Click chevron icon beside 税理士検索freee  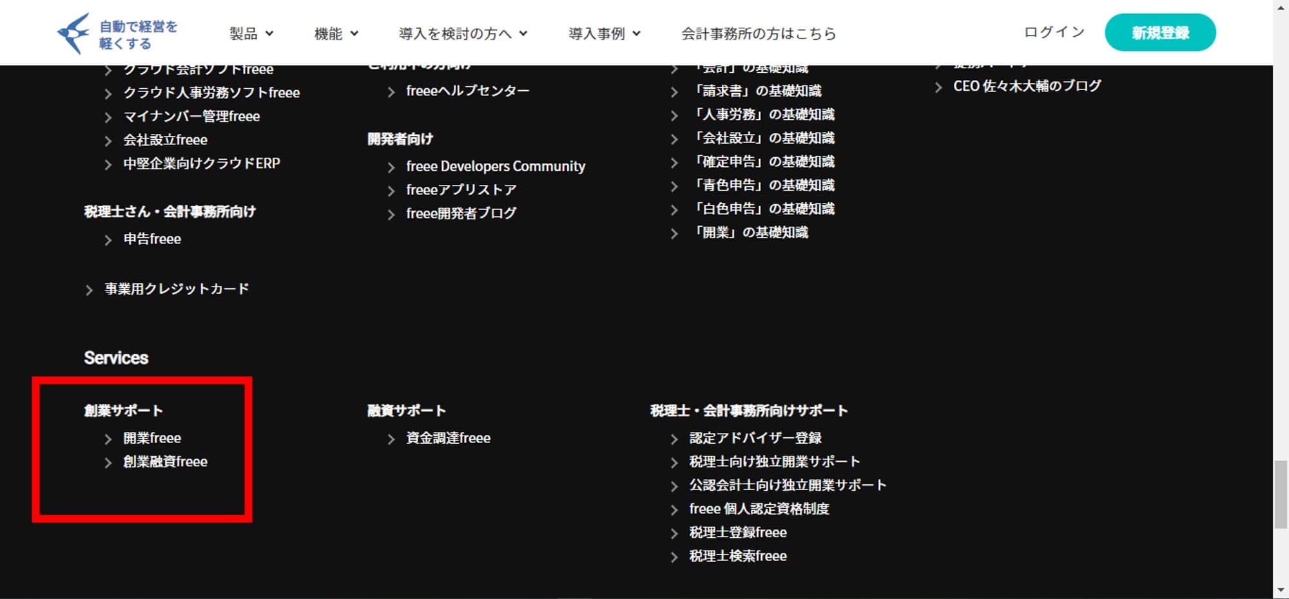click(x=674, y=557)
